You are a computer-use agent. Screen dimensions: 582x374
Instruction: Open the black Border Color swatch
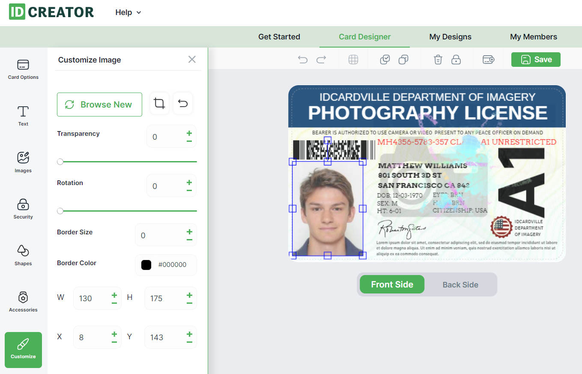(x=146, y=265)
